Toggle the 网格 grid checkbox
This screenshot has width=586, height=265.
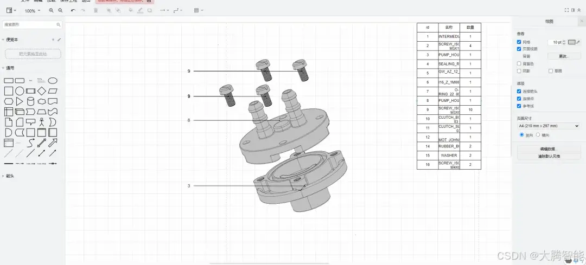point(519,42)
